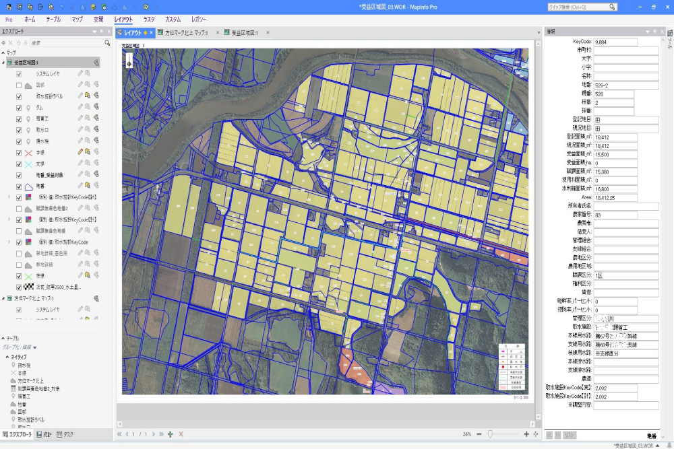Click the undo arrow in quick access toolbar

[x=62, y=6]
